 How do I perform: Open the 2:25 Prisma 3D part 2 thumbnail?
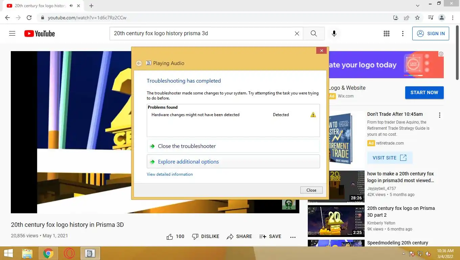[336, 221]
